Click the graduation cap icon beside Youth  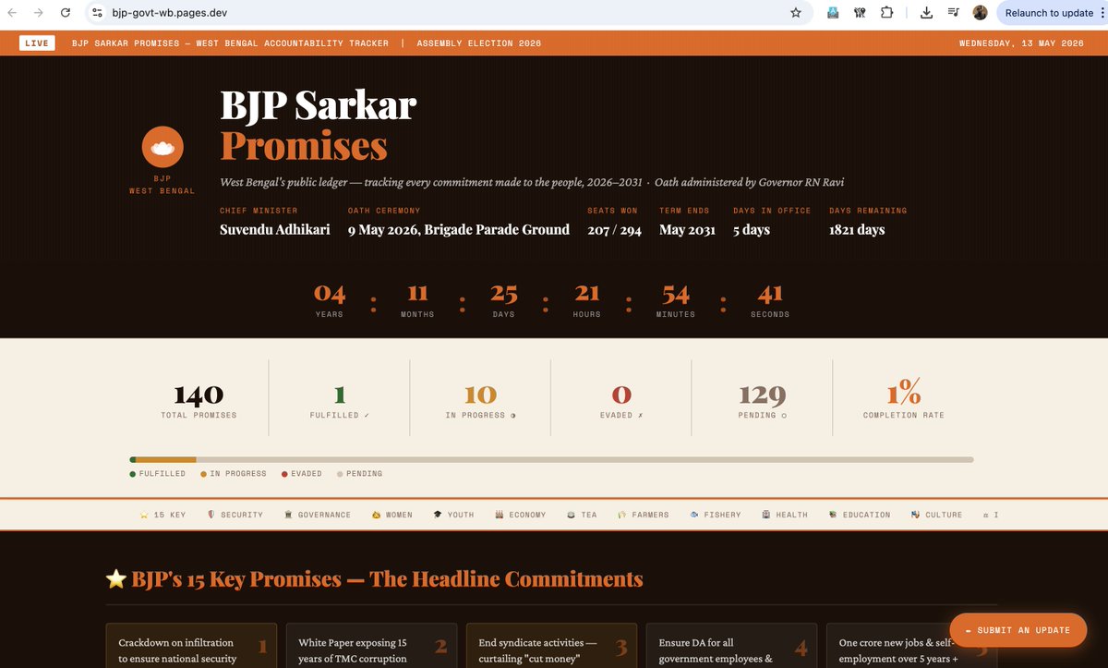point(438,515)
